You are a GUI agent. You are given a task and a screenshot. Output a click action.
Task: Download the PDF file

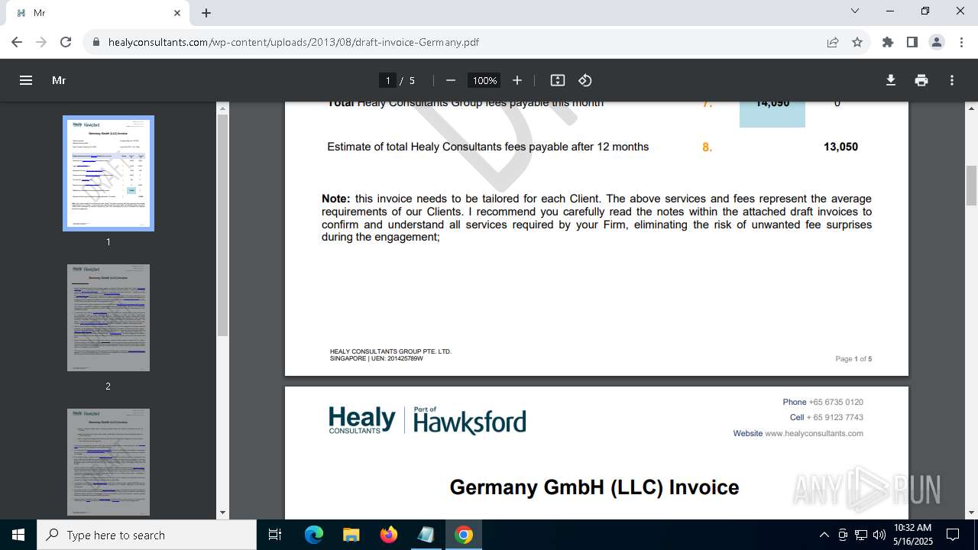(891, 80)
